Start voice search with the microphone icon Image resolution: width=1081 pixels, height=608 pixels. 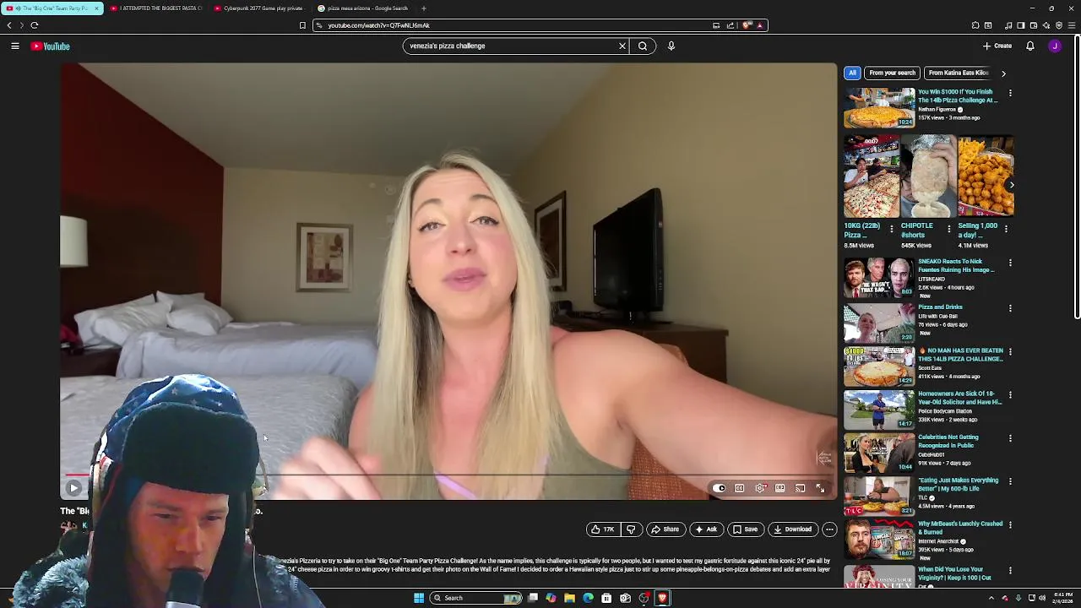click(x=671, y=46)
